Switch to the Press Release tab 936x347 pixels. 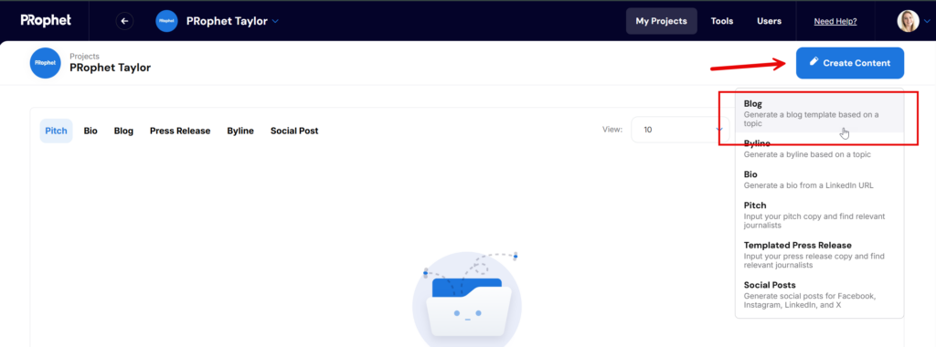tap(180, 131)
